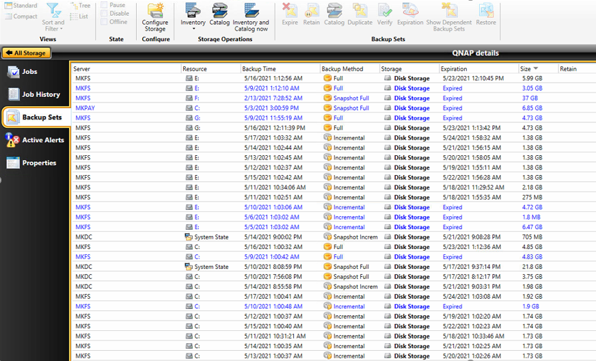596x361 pixels.
Task: Click the Duplicate backup sets icon
Action: point(360,15)
